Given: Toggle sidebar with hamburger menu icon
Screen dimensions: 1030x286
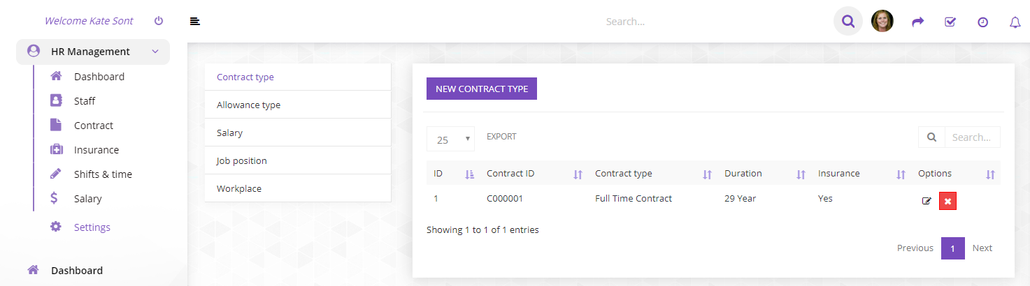Looking at the screenshot, I should (x=195, y=22).
